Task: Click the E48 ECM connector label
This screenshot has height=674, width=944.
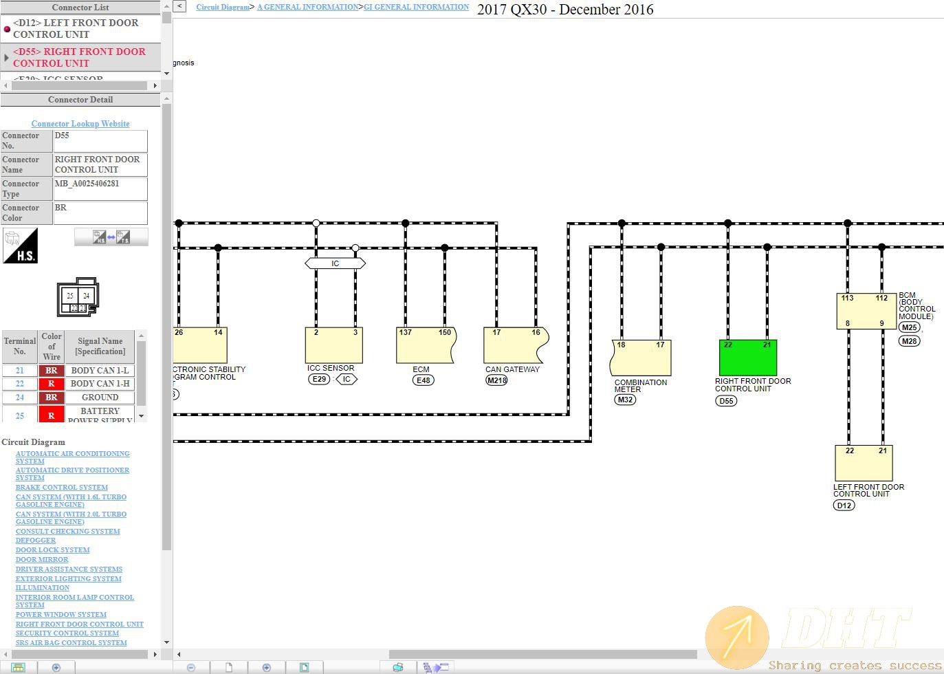Action: pos(424,380)
